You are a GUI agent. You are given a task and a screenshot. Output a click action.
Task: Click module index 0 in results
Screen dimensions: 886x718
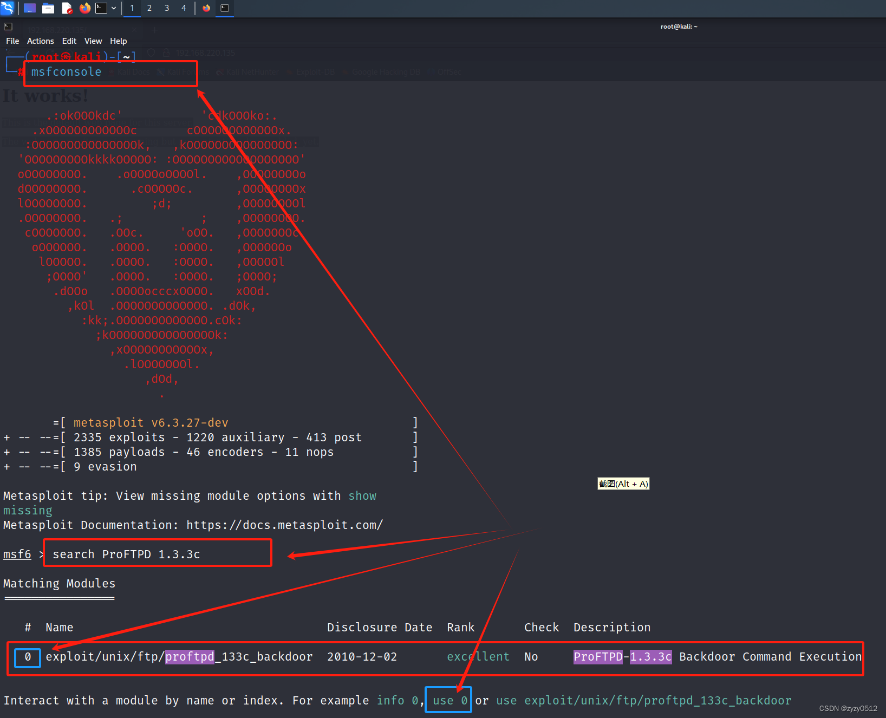28,657
